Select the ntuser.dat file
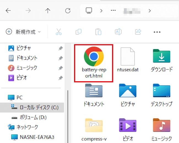This screenshot has height=143, width=179. [x=128, y=60]
